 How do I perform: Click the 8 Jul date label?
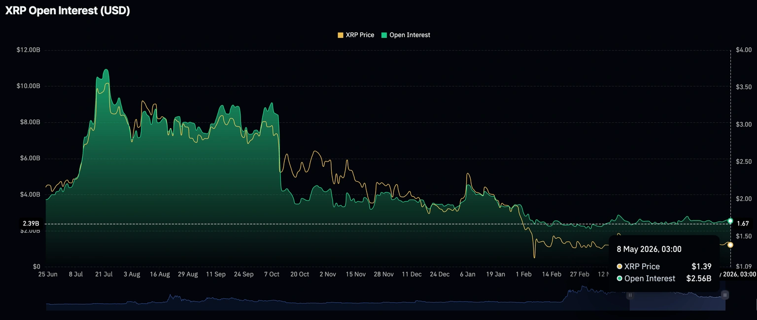75,274
